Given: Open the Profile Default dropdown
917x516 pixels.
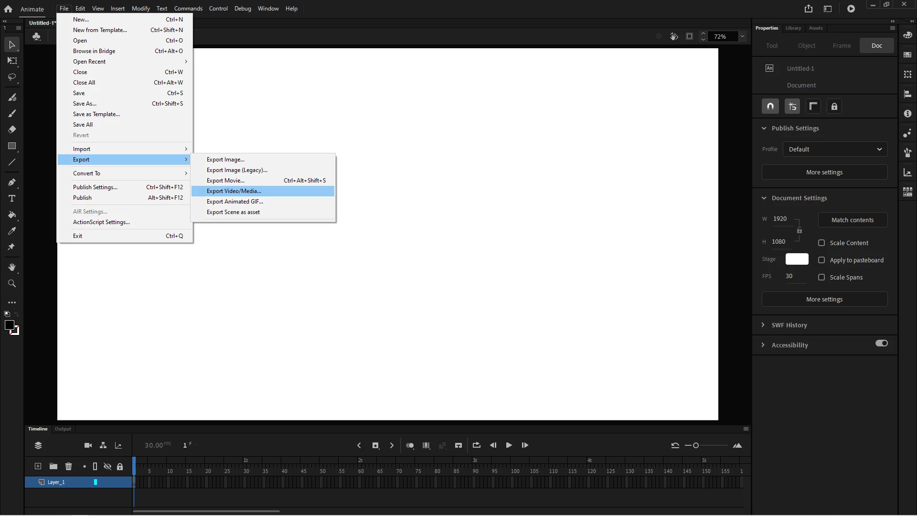Looking at the screenshot, I should [x=835, y=149].
